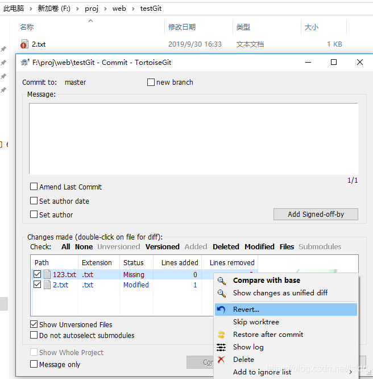Click the Show log icon
The image size is (373, 379).
click(x=221, y=347)
